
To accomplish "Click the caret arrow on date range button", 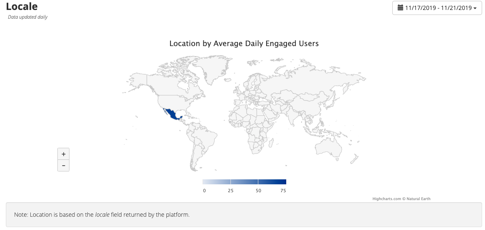I will click(x=475, y=8).
